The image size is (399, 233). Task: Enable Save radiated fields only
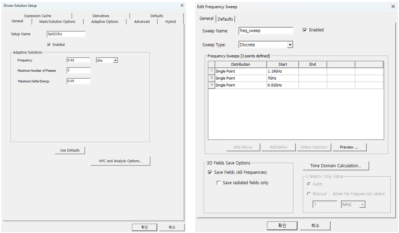219,183
